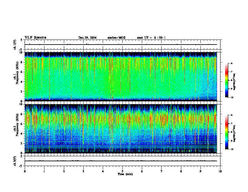
Task: Click the time axis tick label '1'
Action: 44,171
